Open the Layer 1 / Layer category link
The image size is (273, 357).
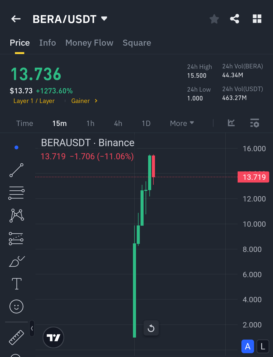pyautogui.click(x=34, y=101)
